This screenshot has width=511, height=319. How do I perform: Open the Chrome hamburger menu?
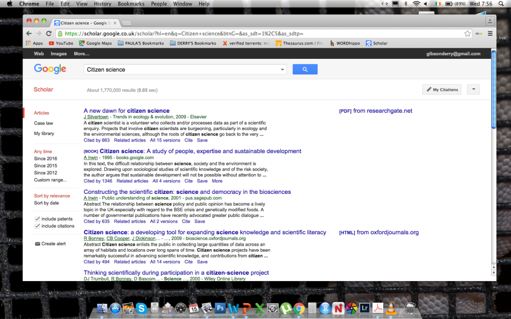pos(490,33)
